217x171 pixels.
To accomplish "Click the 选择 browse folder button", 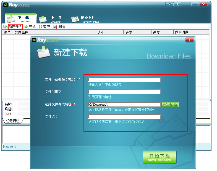I will point(170,105).
